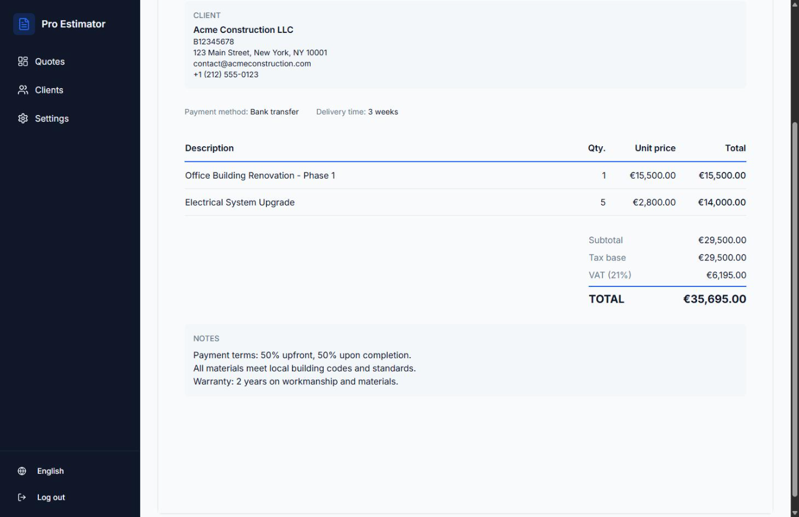The height and width of the screenshot is (517, 799).
Task: Click the phone number +1 (212) 555-0123
Action: click(225, 74)
